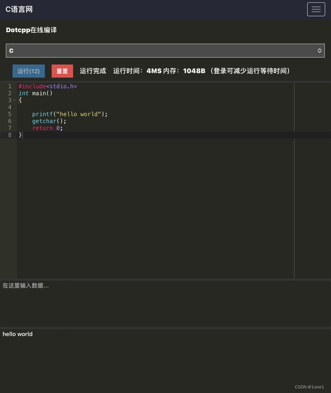Click the return 0; code line

click(x=47, y=128)
